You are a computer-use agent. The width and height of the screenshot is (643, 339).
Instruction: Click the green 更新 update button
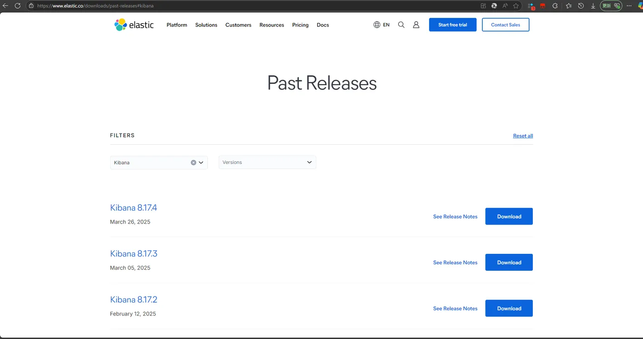[607, 6]
